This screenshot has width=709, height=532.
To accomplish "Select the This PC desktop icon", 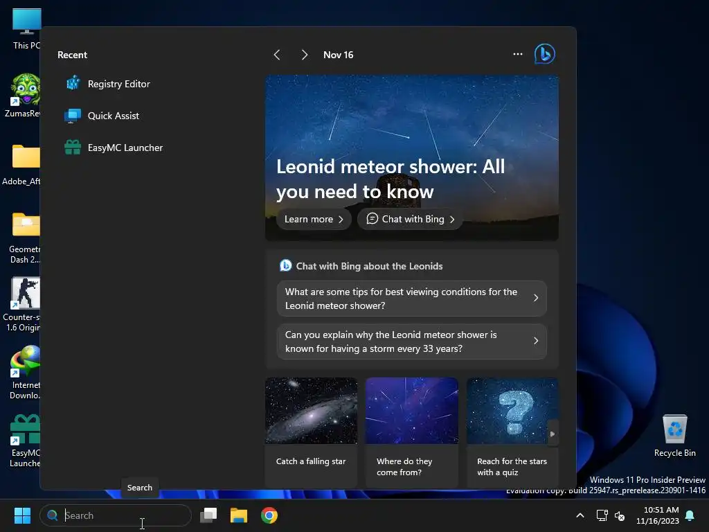I will (x=26, y=29).
